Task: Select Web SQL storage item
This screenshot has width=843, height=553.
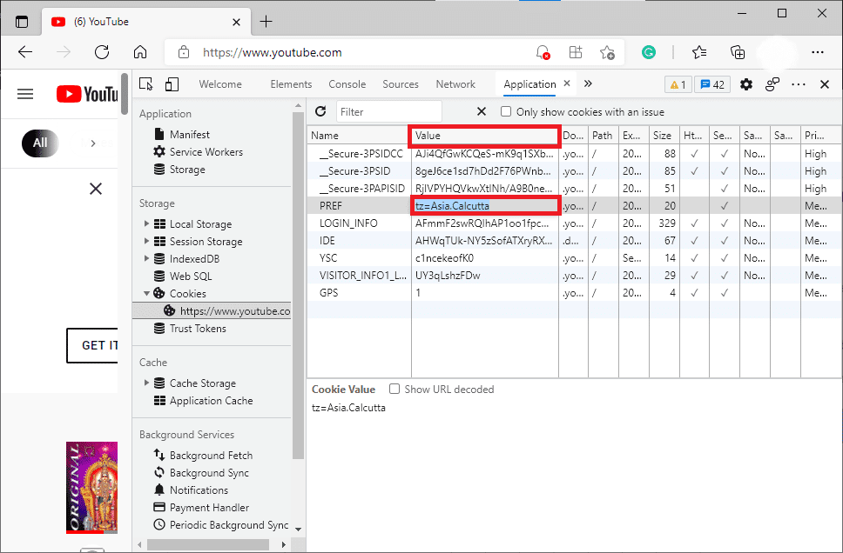Action: tap(191, 276)
